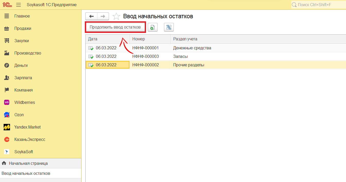
Task: Go forward with the right arrow
Action: pos(103,16)
